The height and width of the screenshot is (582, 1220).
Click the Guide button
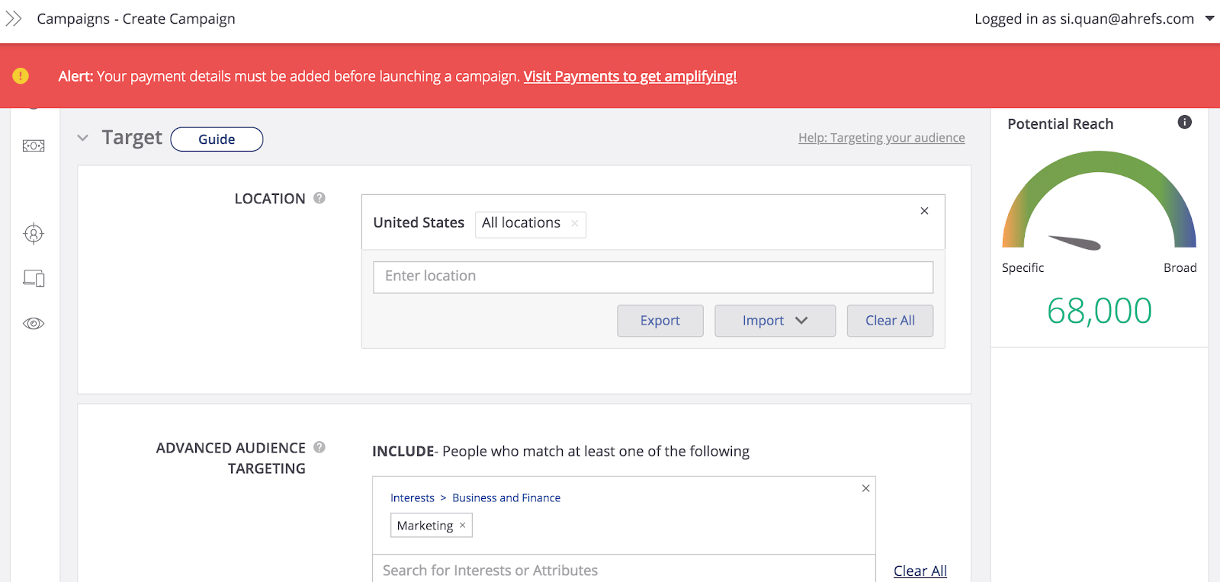pos(217,139)
